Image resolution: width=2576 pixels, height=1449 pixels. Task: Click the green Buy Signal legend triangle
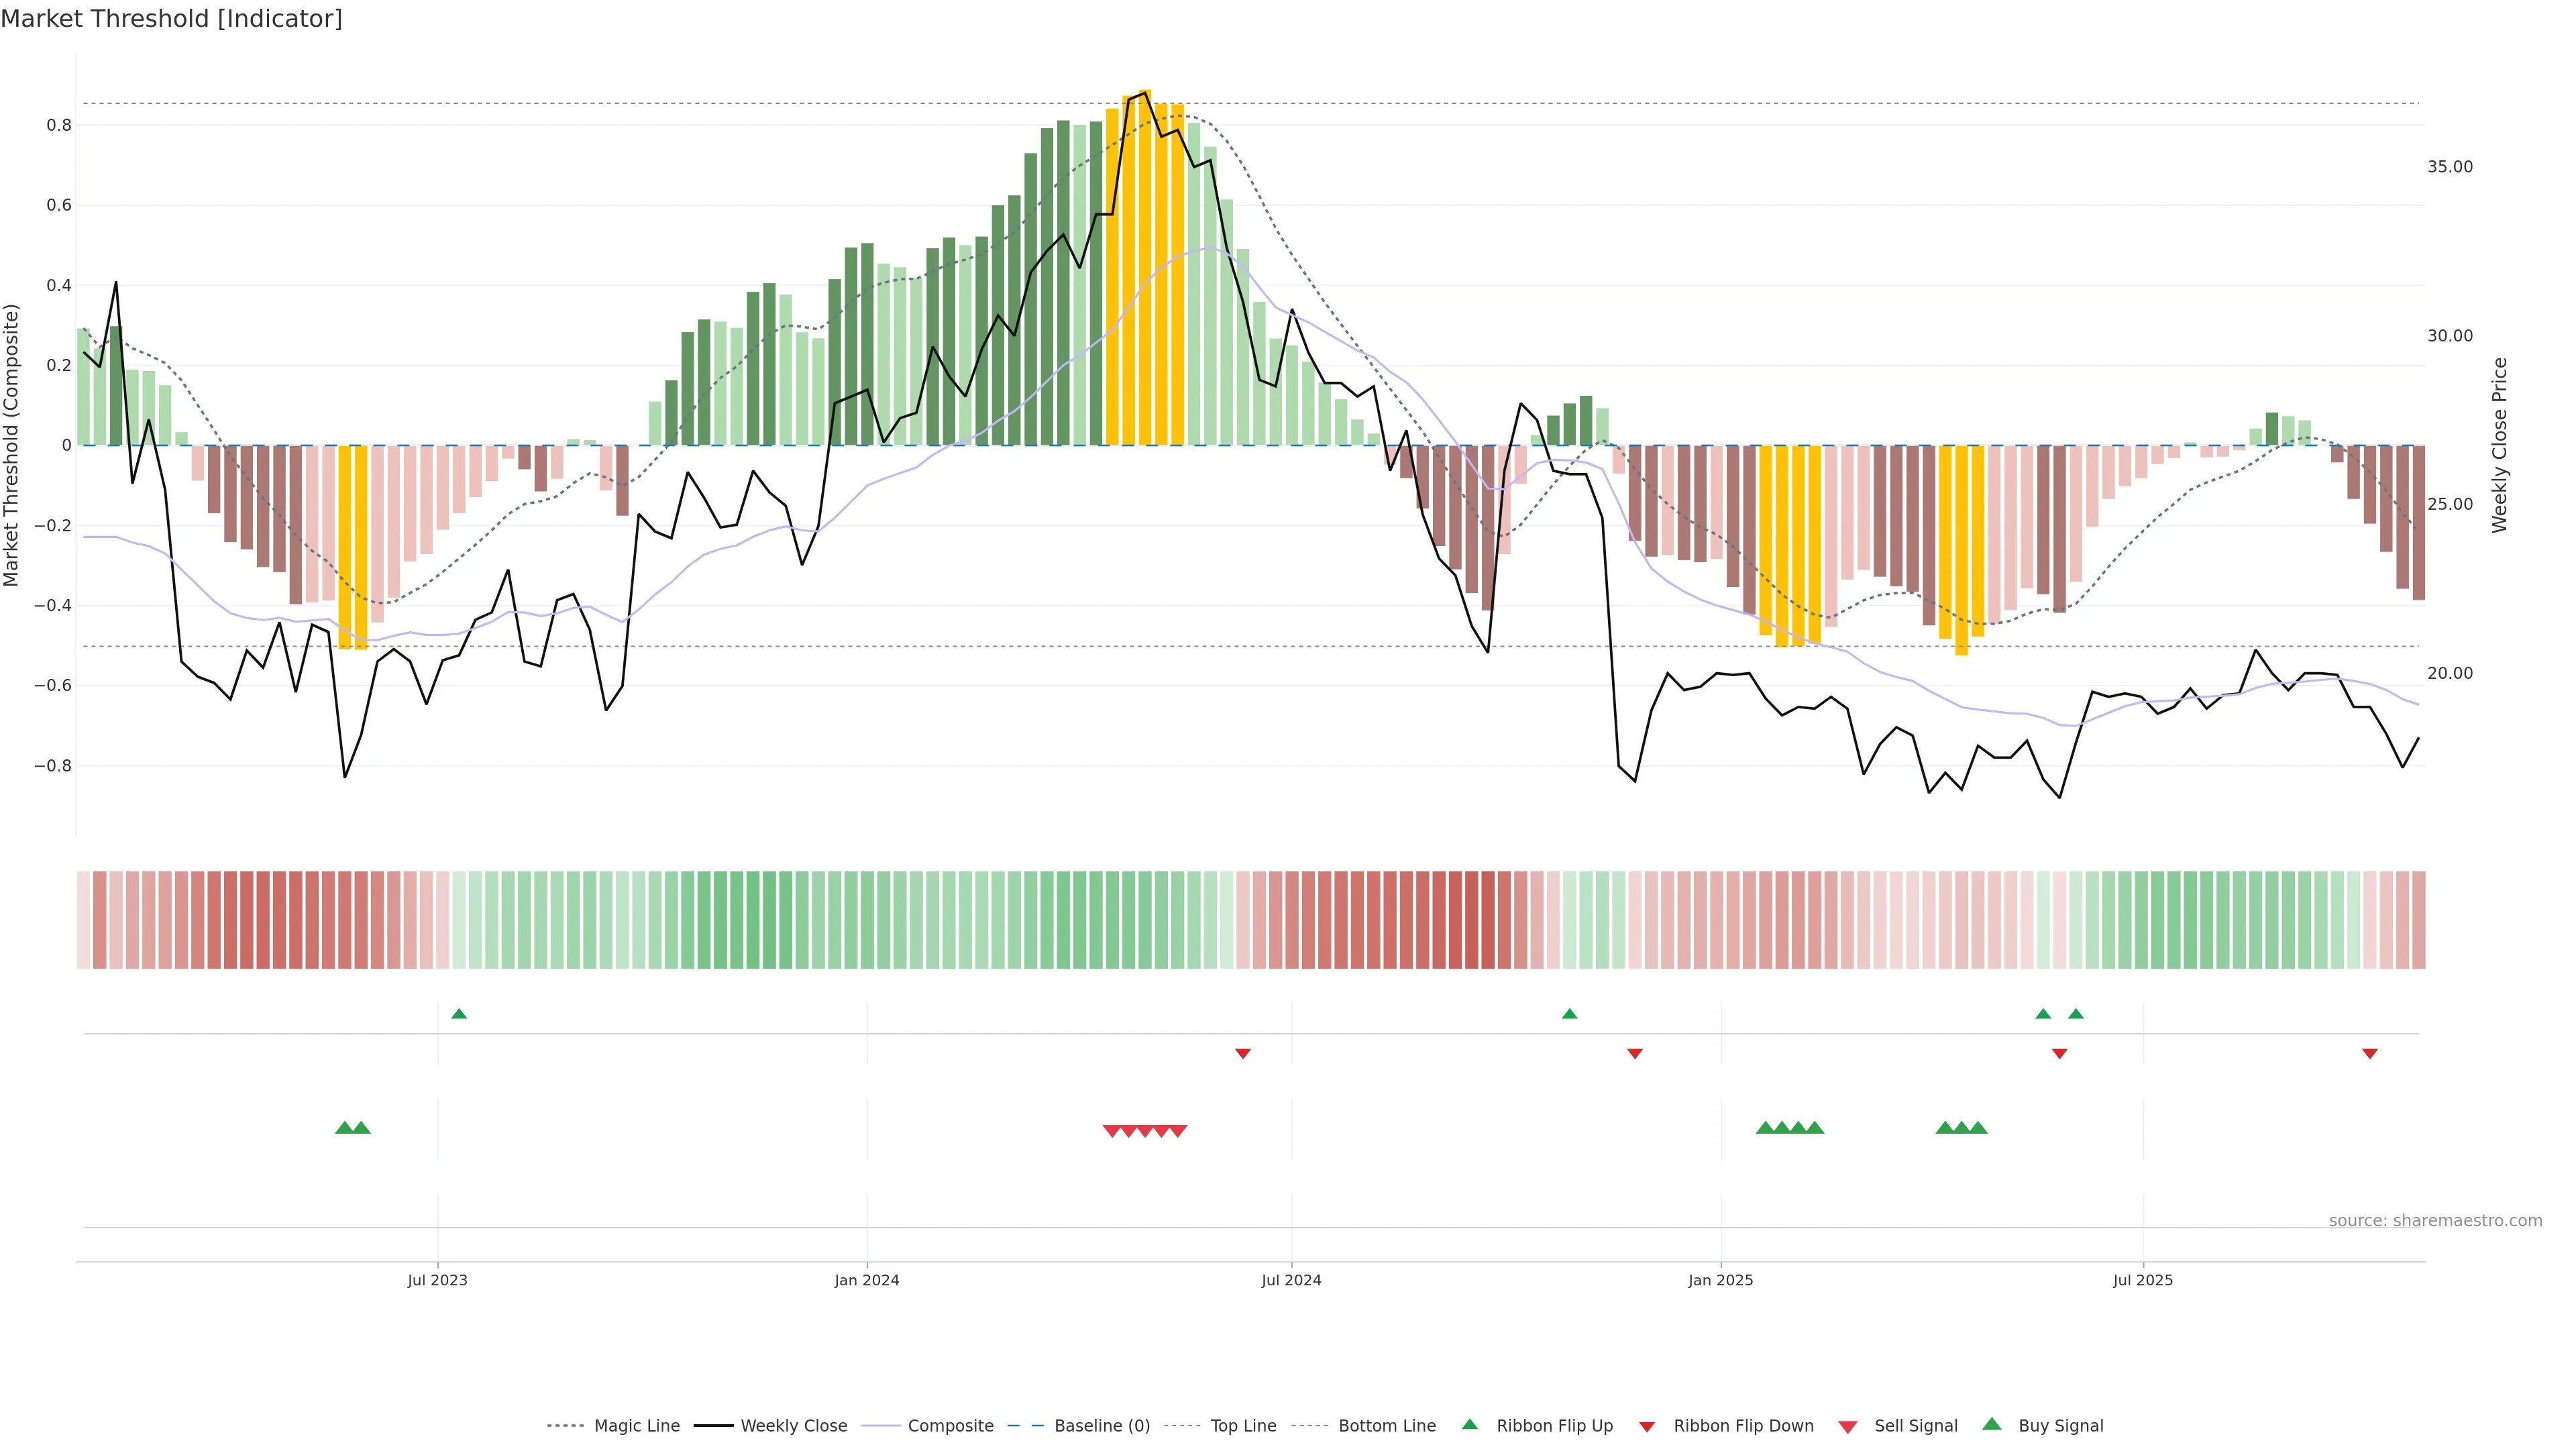1992,1424
